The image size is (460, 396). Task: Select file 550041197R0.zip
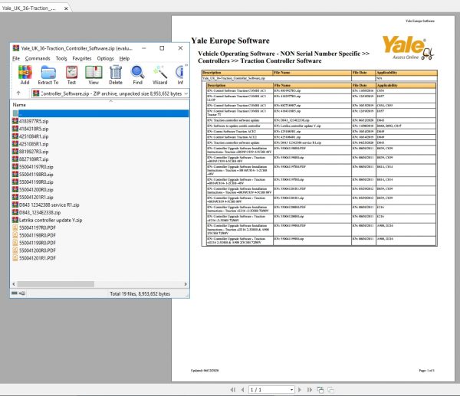point(33,167)
